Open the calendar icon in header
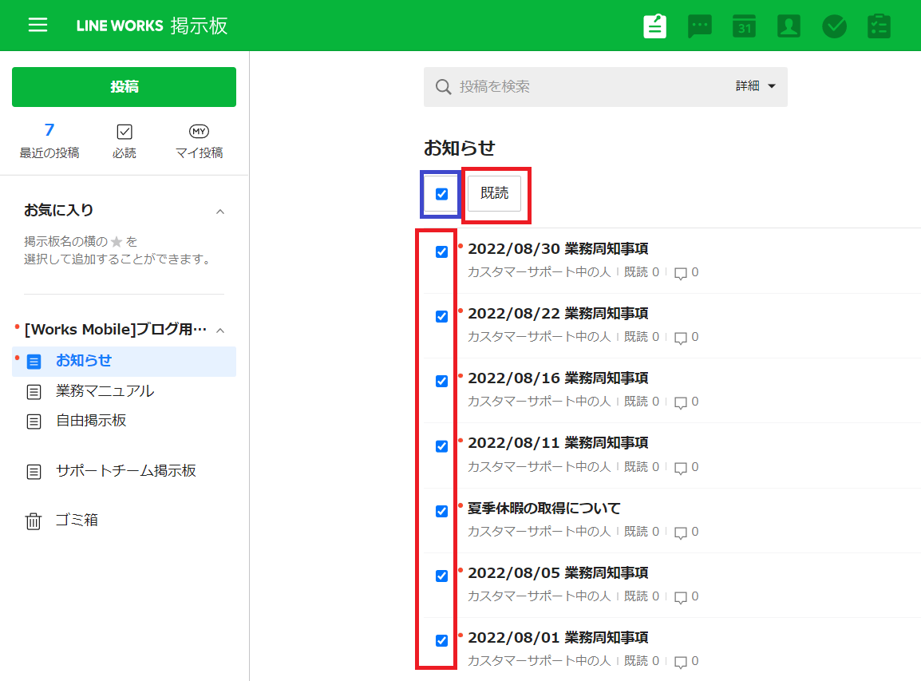 click(x=744, y=26)
